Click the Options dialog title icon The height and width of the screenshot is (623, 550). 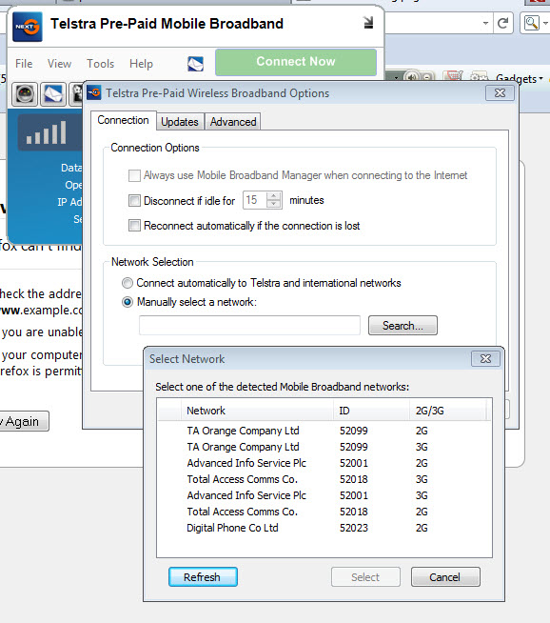(94, 93)
